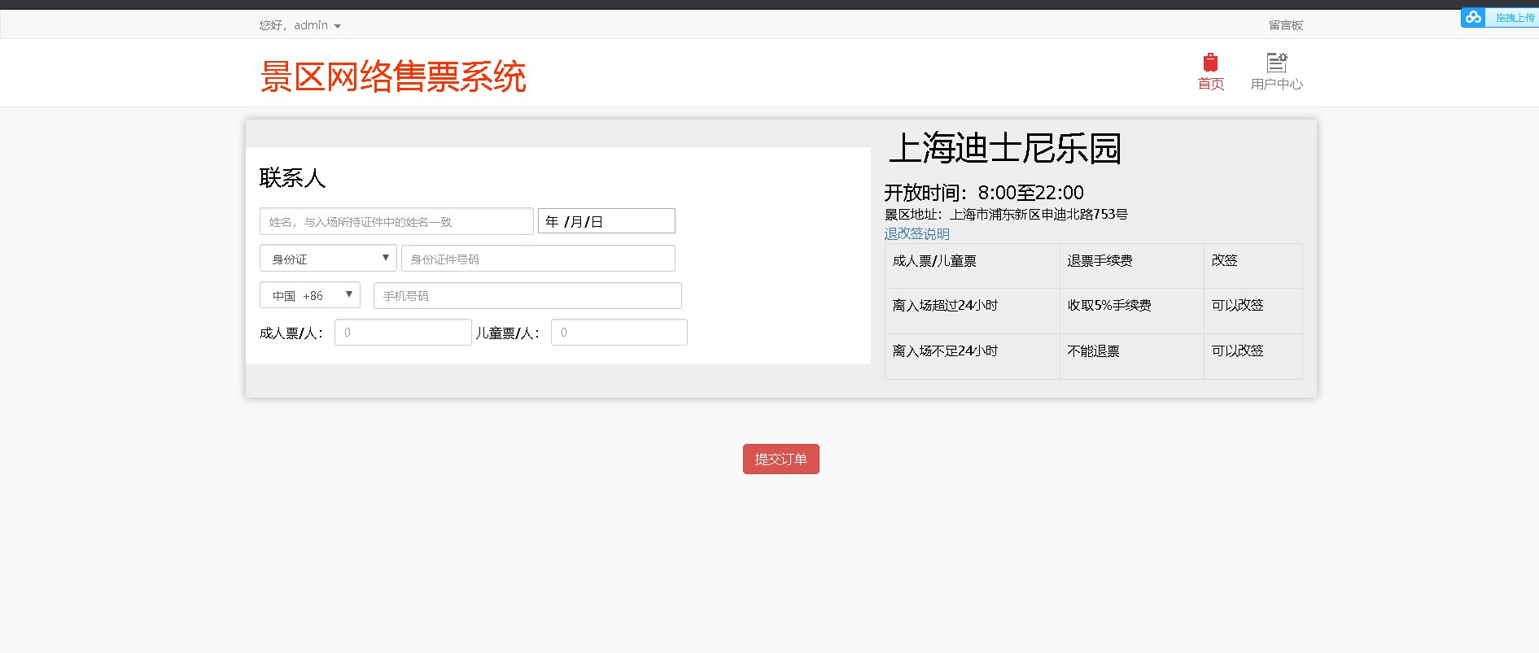The height and width of the screenshot is (653, 1539).
Task: Open the 退改签说明 refund policy link
Action: pyautogui.click(x=916, y=233)
